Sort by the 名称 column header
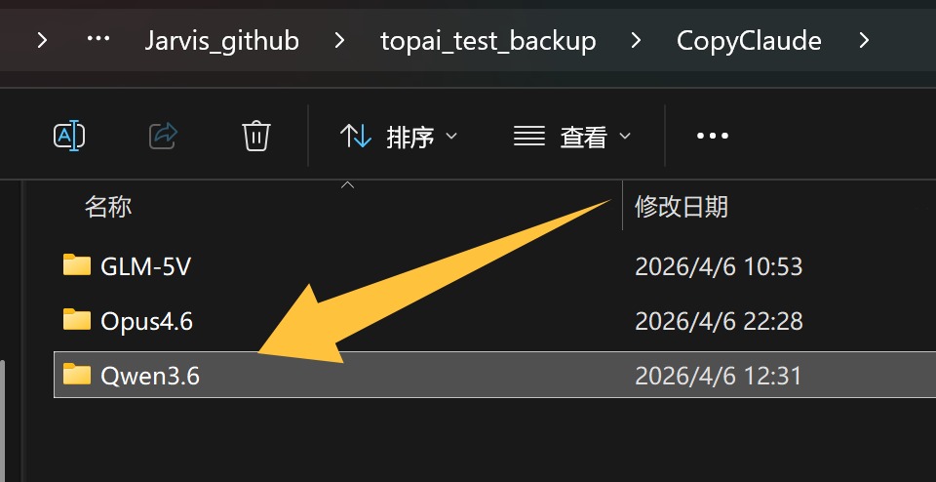This screenshot has height=482, width=936. click(108, 207)
